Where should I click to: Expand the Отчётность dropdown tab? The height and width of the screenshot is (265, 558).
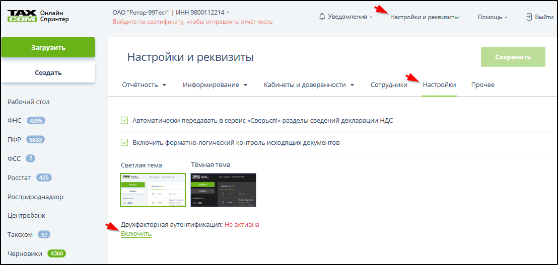tap(144, 85)
